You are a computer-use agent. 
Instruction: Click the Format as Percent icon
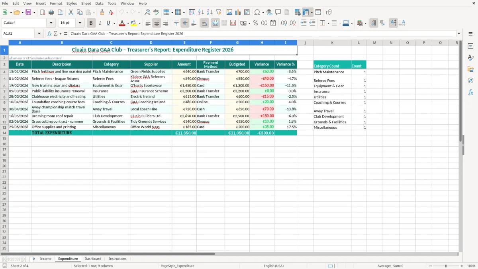click(x=255, y=23)
